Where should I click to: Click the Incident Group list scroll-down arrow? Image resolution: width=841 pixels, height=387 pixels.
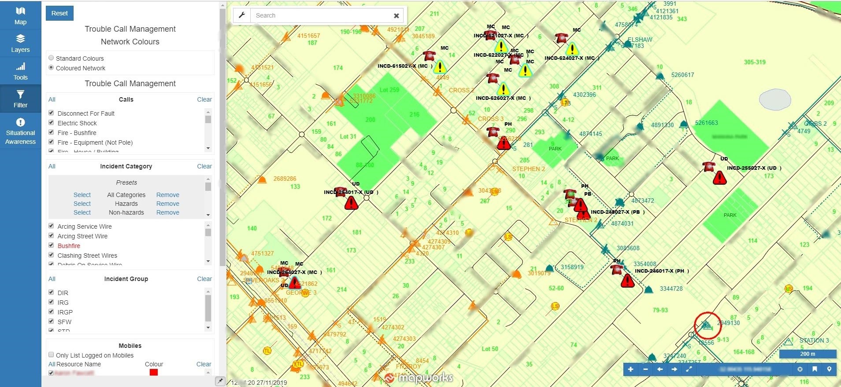pyautogui.click(x=208, y=328)
